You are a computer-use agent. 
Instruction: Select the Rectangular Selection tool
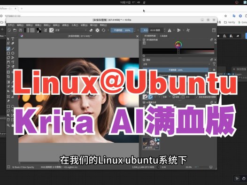(8, 107)
